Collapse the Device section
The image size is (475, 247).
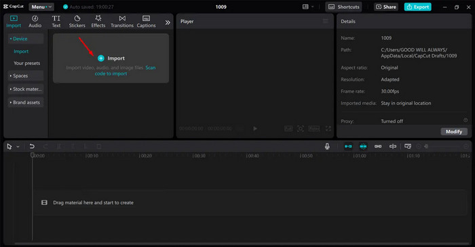click(x=26, y=39)
